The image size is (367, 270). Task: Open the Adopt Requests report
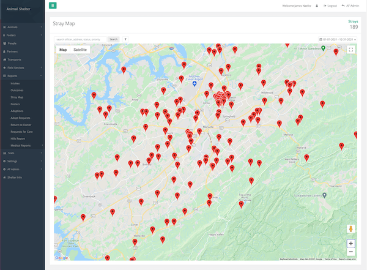click(20, 118)
